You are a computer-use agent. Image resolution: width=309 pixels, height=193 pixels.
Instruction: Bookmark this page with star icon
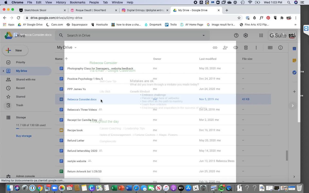click(x=239, y=18)
